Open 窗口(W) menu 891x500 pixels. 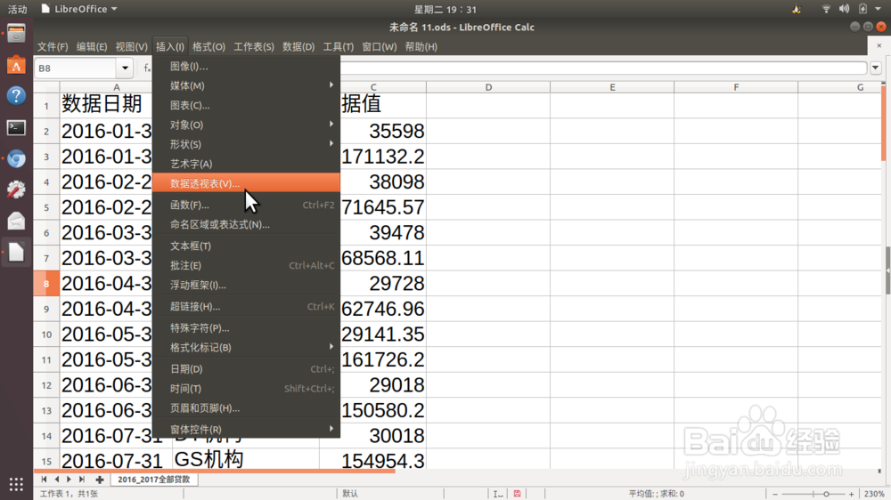pyautogui.click(x=379, y=47)
